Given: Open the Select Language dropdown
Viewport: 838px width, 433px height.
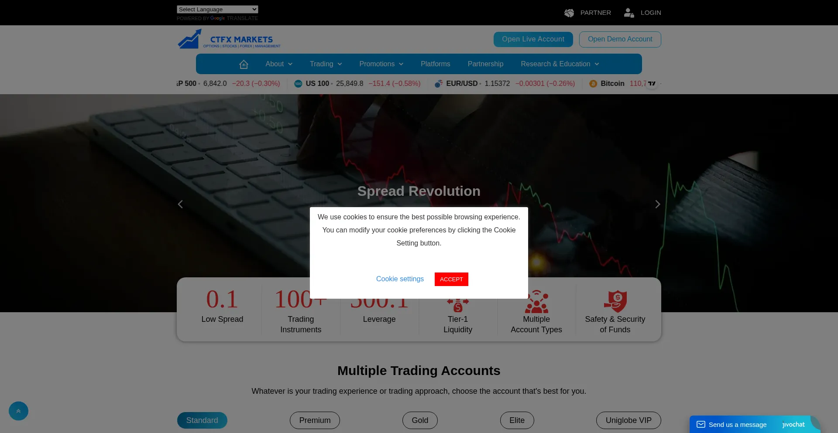Looking at the screenshot, I should pyautogui.click(x=217, y=9).
